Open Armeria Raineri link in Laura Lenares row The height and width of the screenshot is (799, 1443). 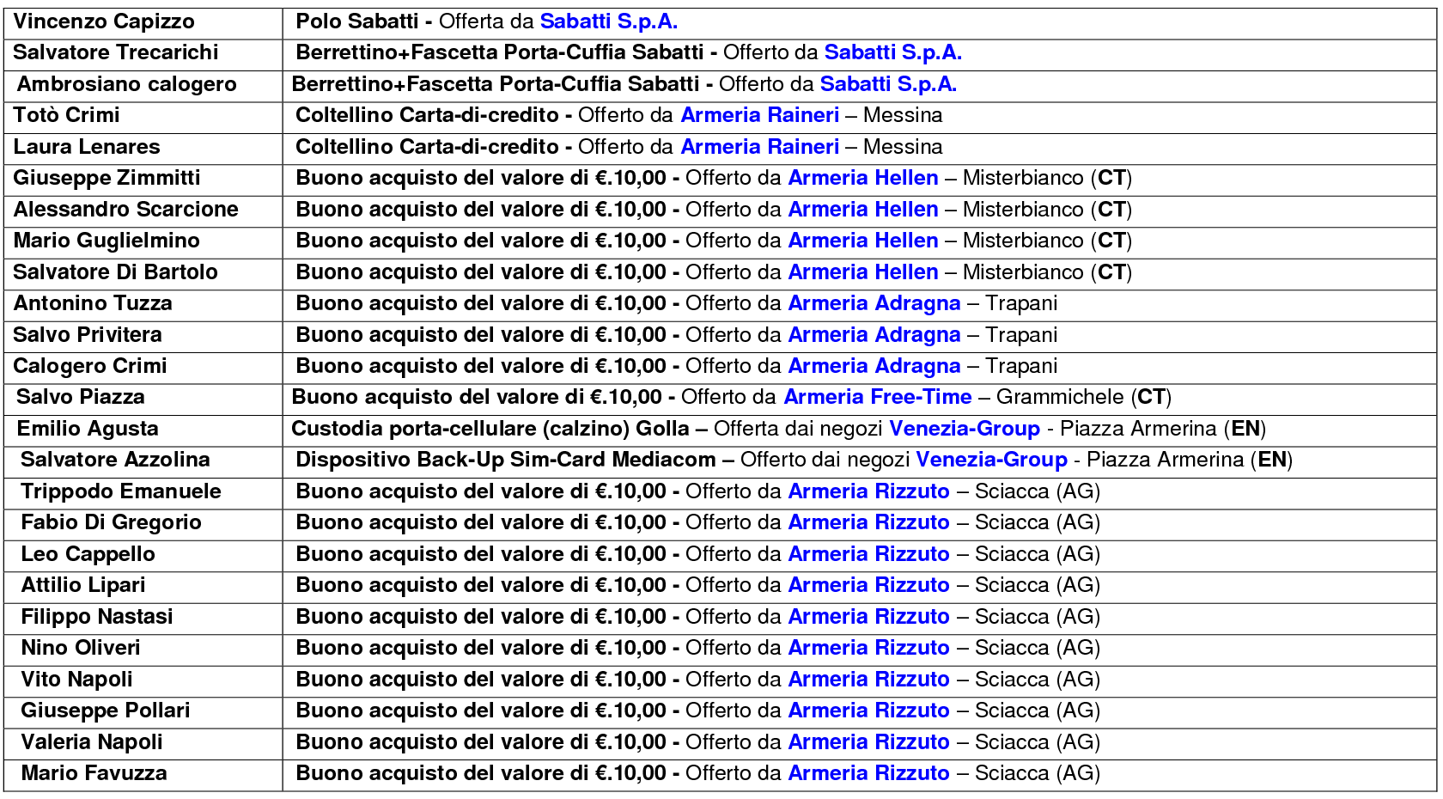(759, 147)
